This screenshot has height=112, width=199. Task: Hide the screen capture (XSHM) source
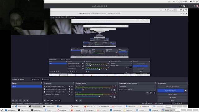coord(69,95)
